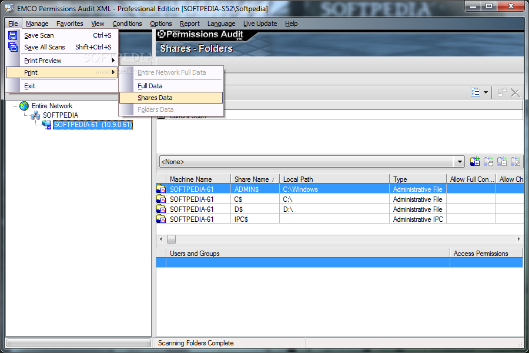
Task: Choose Save All Scans entry
Action: click(62, 47)
